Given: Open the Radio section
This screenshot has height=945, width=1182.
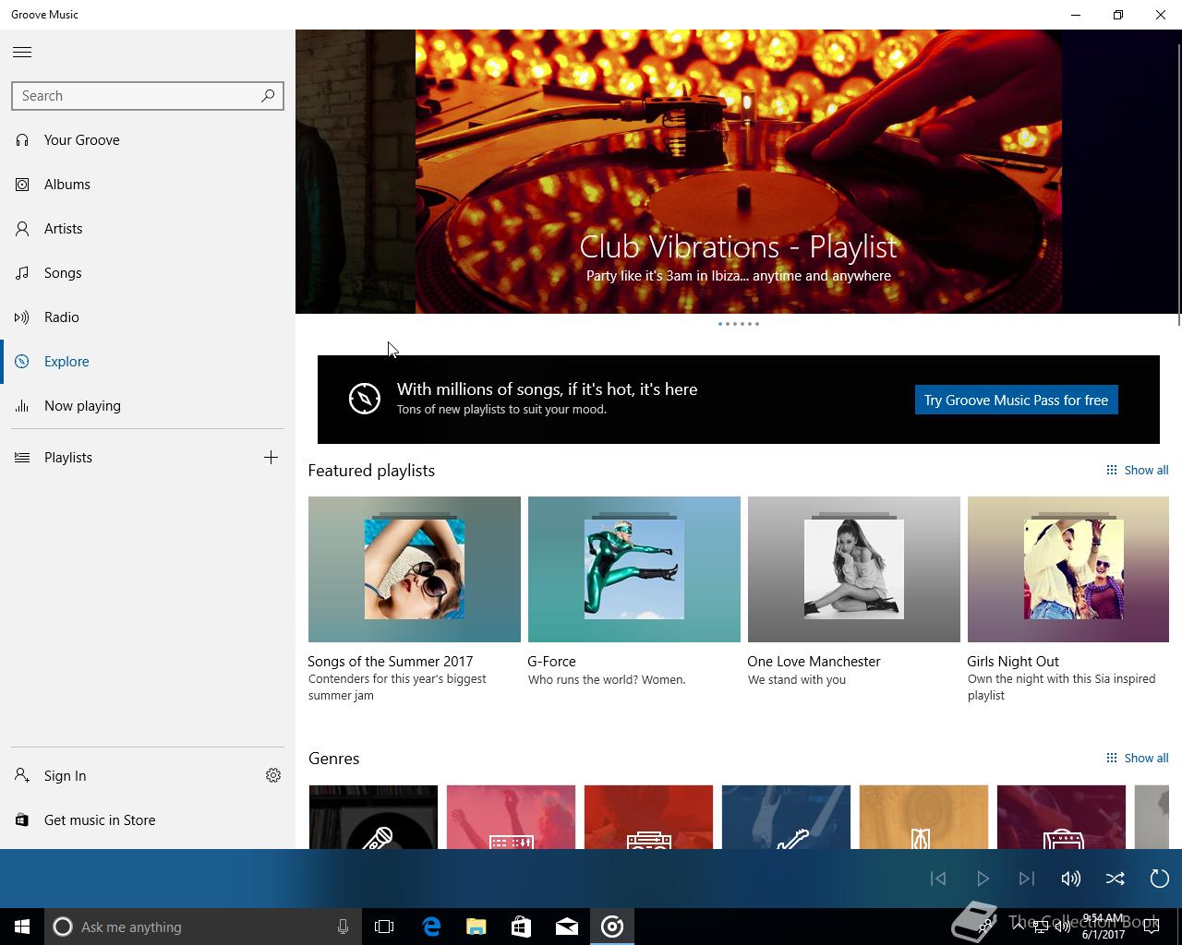Looking at the screenshot, I should click(148, 317).
